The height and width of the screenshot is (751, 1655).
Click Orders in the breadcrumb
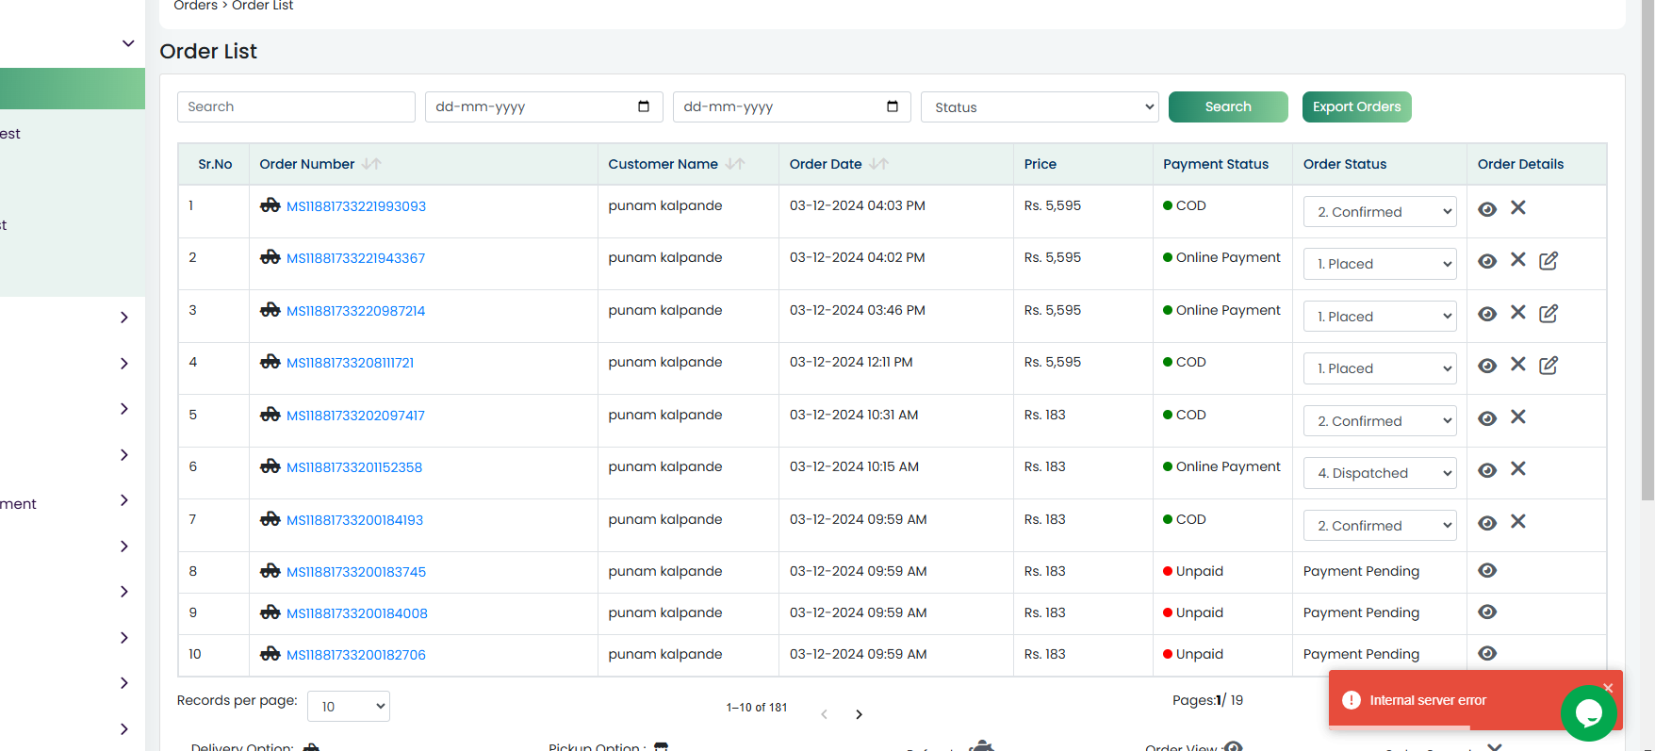[x=195, y=6]
